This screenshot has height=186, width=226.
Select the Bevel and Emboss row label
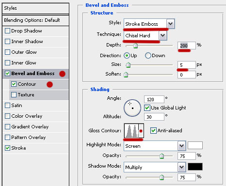(x=33, y=73)
